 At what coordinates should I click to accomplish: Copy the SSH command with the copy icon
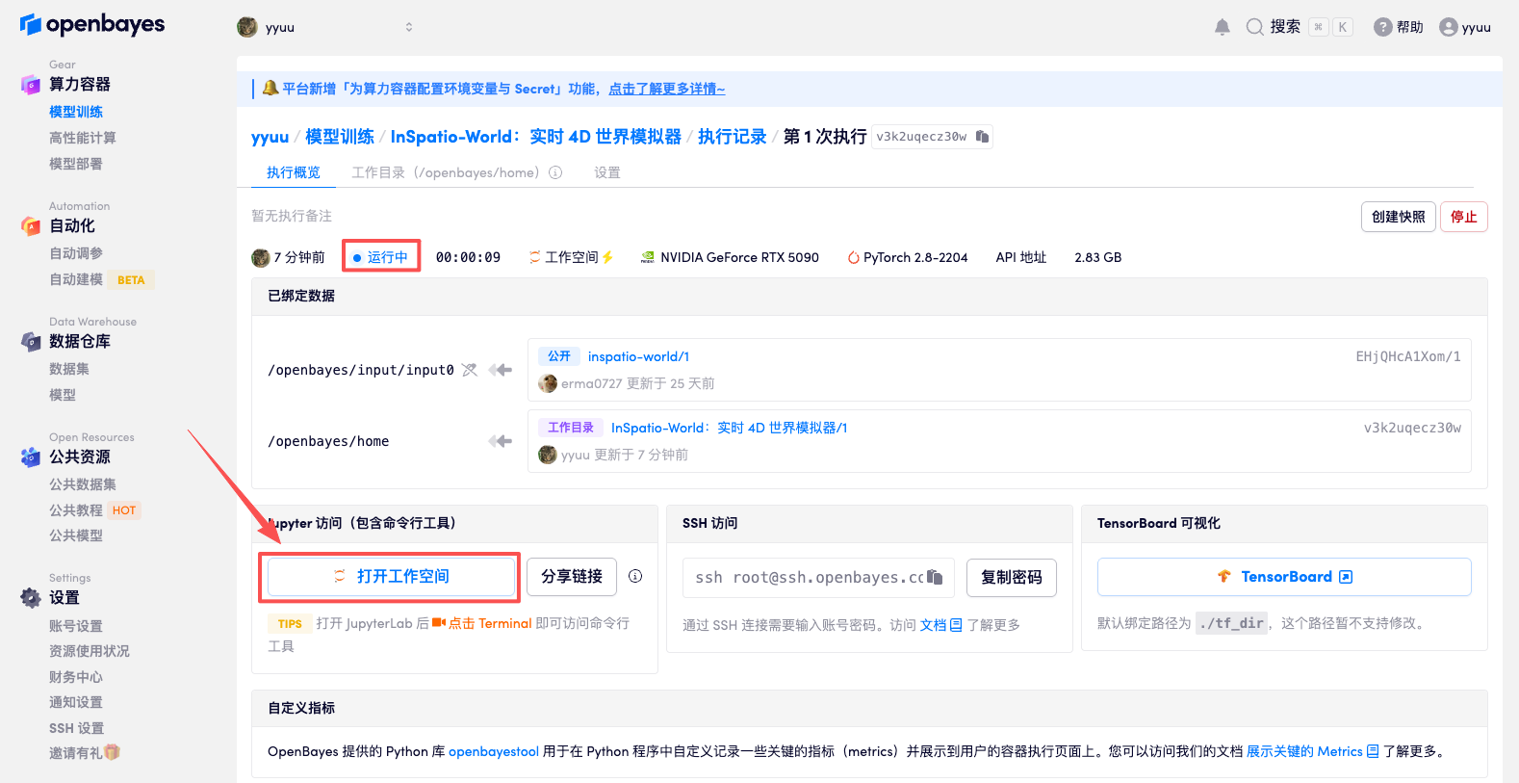pos(935,577)
